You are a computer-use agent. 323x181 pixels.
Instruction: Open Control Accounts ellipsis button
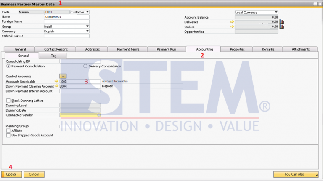(63, 76)
